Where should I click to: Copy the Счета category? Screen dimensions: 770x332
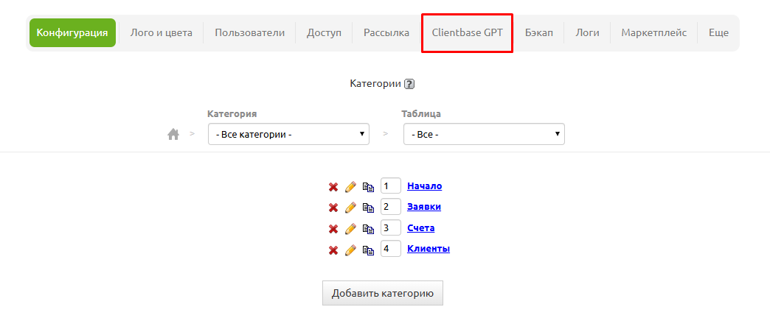click(x=368, y=228)
